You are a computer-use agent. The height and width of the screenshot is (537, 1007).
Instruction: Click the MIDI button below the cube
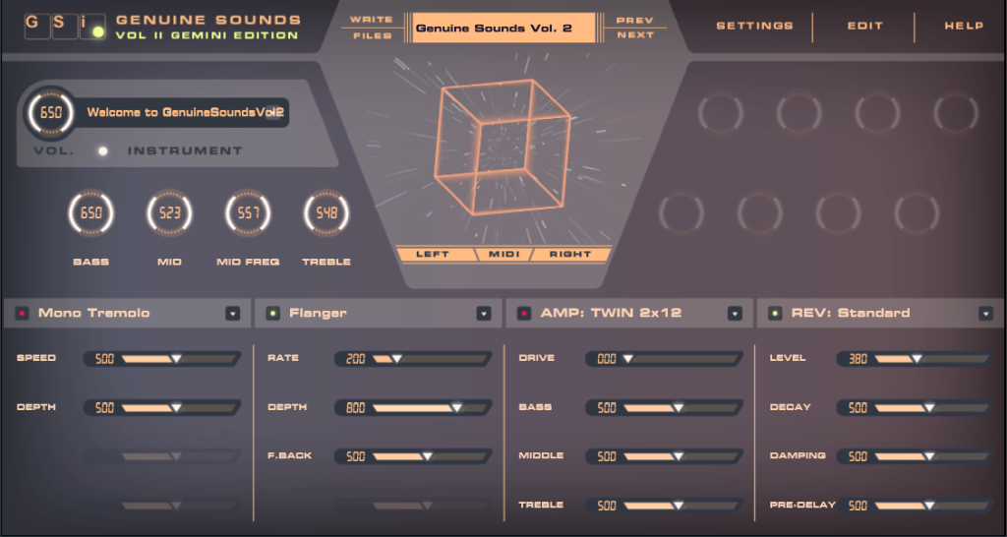(x=503, y=255)
